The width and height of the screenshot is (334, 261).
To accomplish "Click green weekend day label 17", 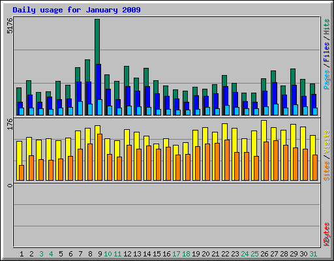I will [176, 254].
